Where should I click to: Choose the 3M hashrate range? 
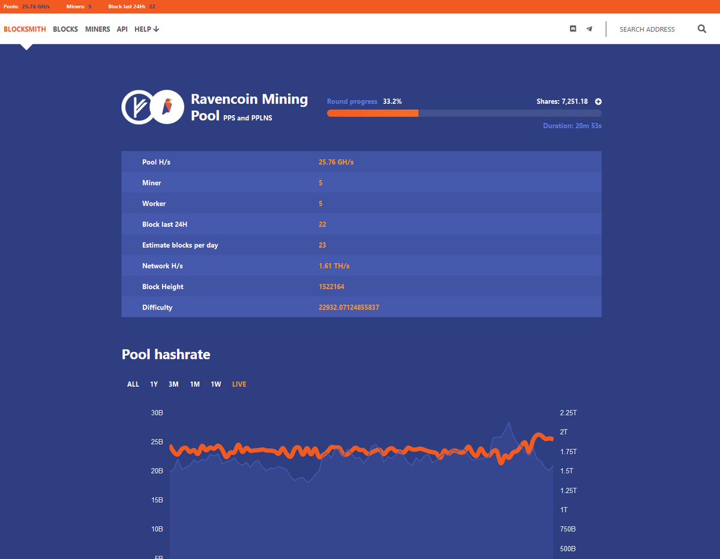click(x=173, y=384)
